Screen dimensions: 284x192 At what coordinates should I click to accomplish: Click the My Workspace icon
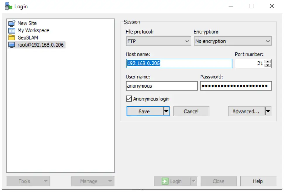(x=12, y=30)
